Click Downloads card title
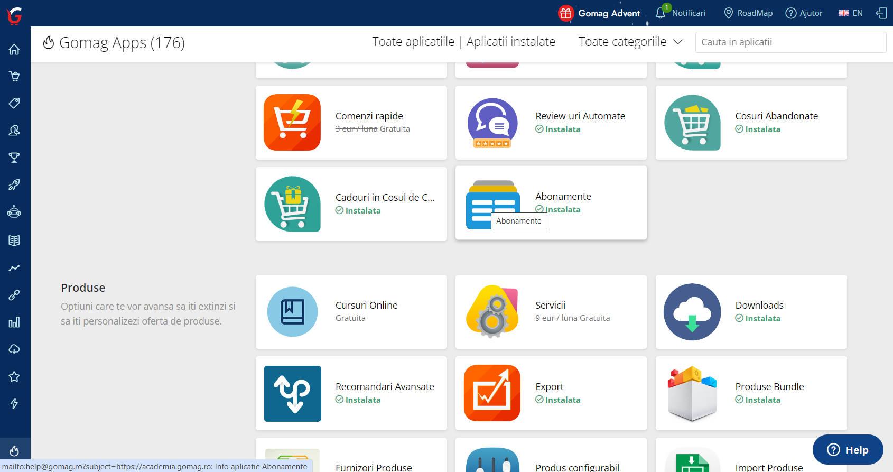The image size is (893, 472). click(759, 305)
